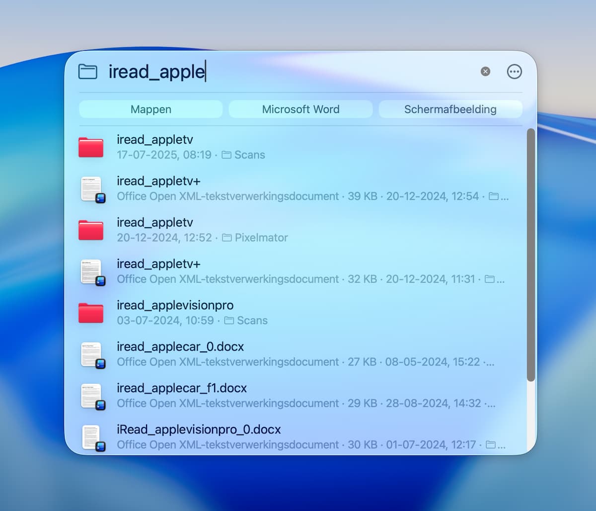Filter results by Microsoft Word
This screenshot has height=511, width=596.
tap(300, 109)
